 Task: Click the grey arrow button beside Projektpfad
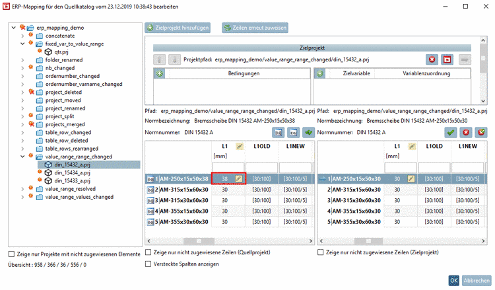tap(465, 59)
